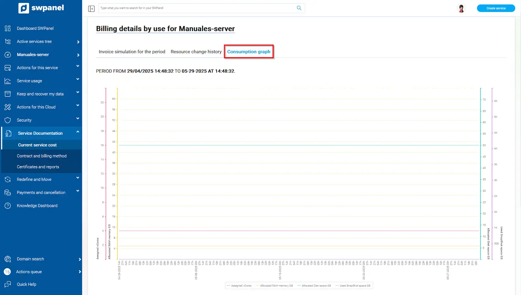
Task: Click the PERIOD FROM date range text
Action: pyautogui.click(x=165, y=71)
